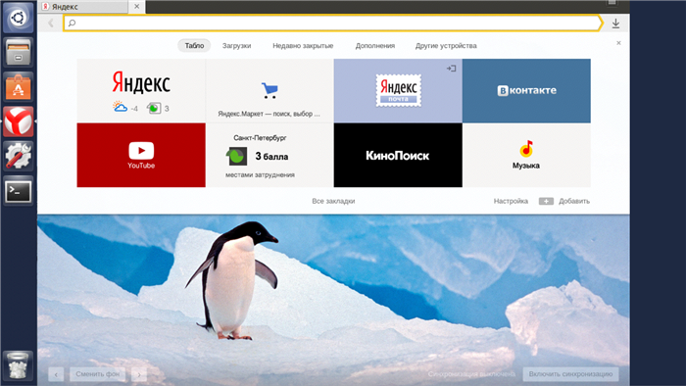This screenshot has width=686, height=386.
Task: Open the Недавно закрытые tab
Action: [303, 45]
